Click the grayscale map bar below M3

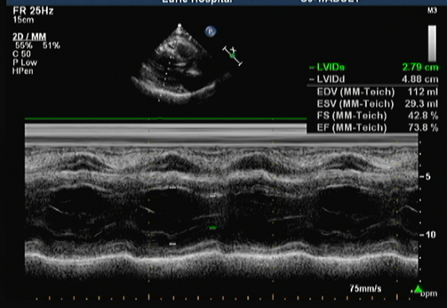(432, 44)
